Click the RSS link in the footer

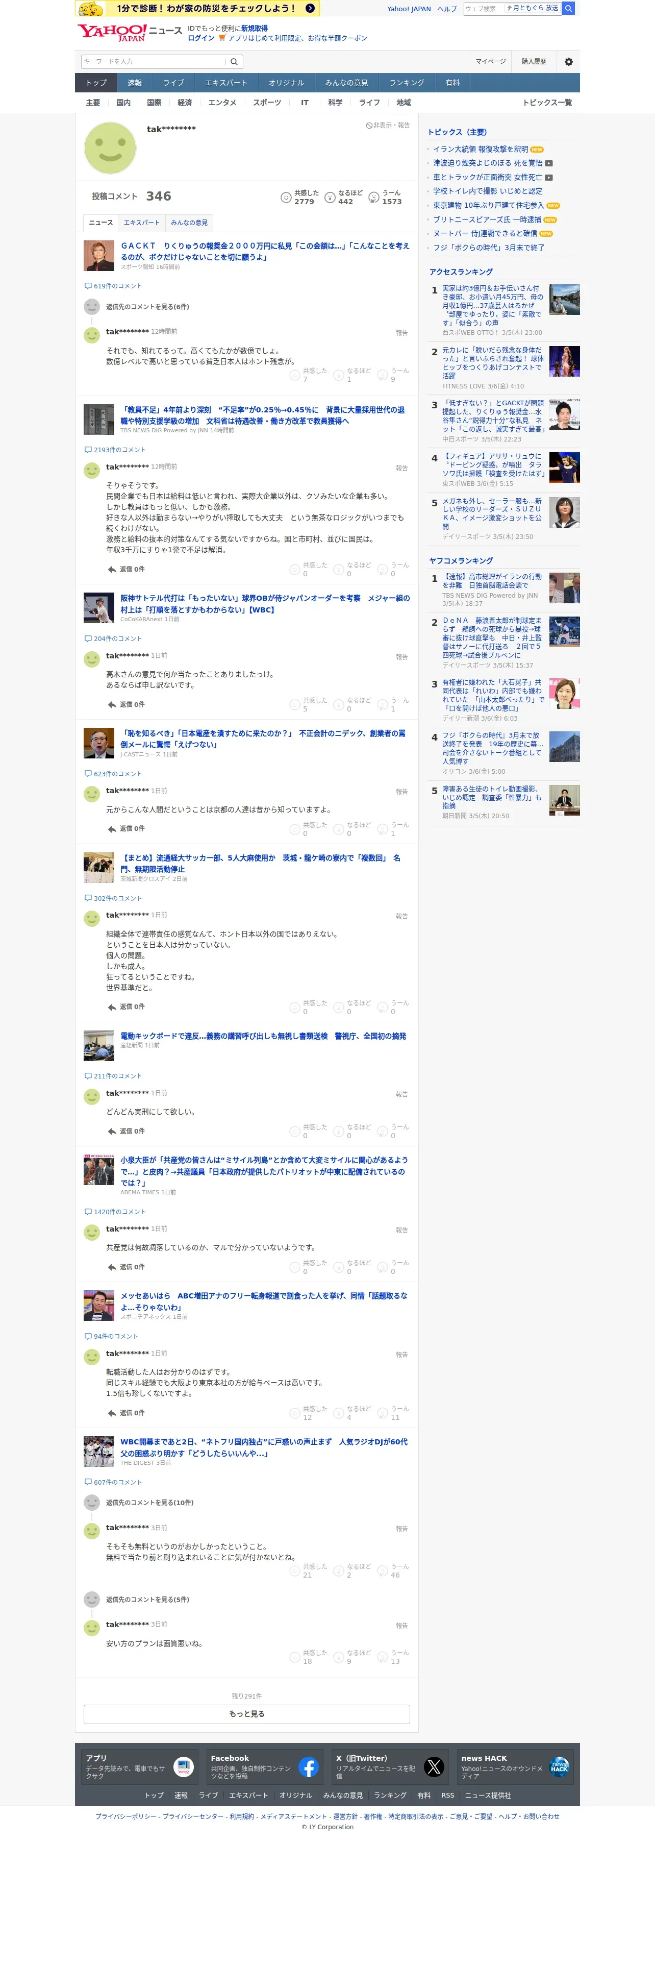[447, 1796]
